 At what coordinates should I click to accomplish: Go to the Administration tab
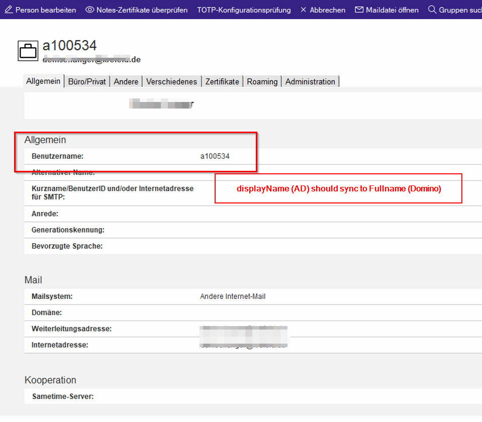click(310, 81)
